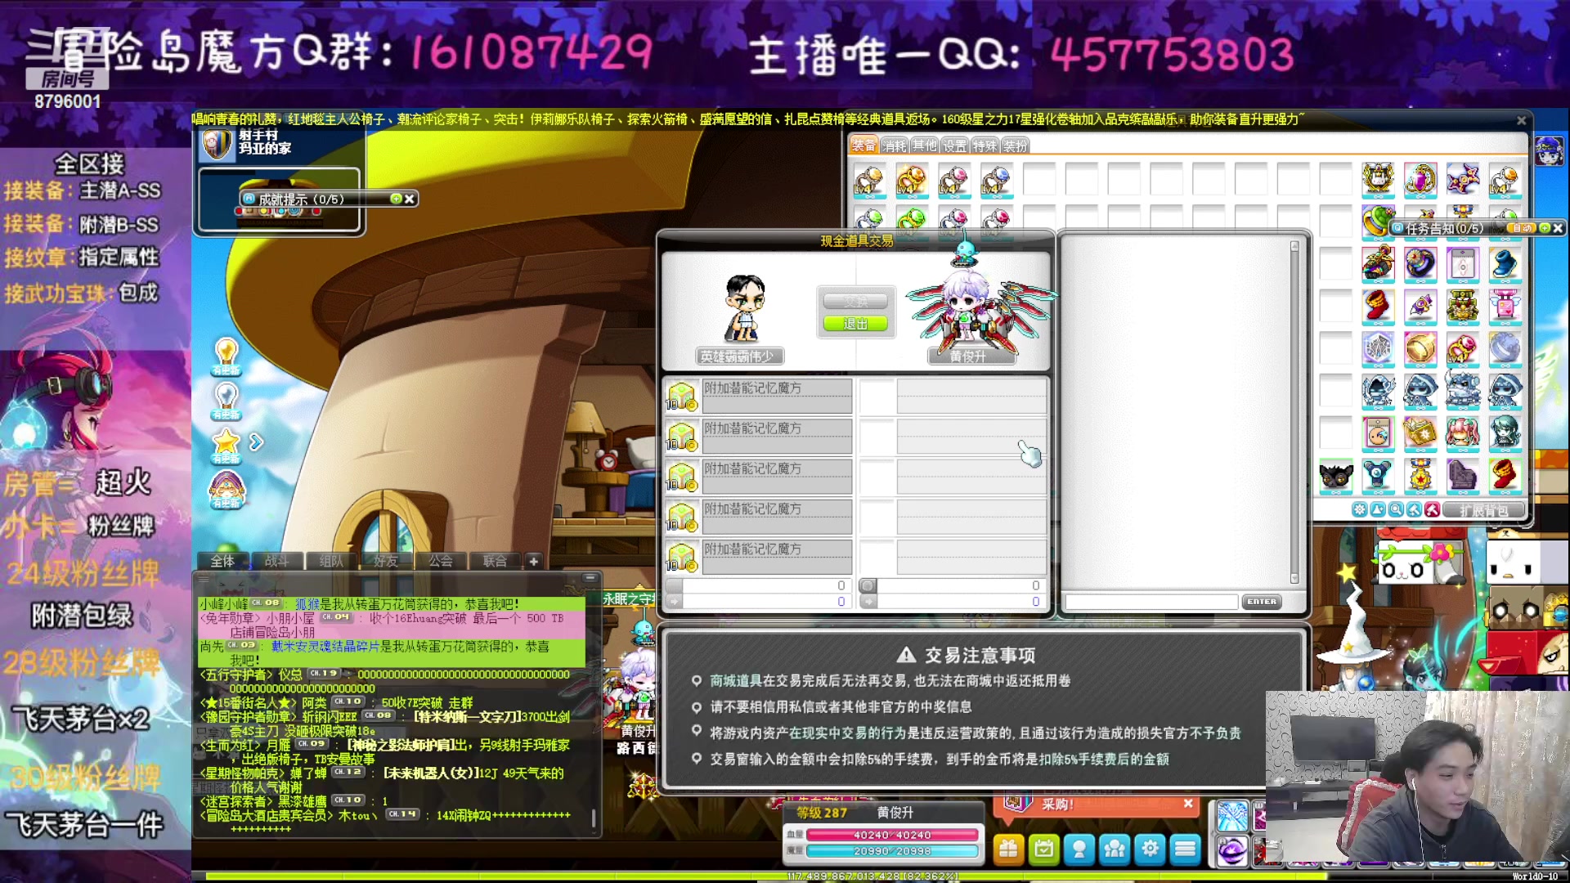Open the settings gear in bottom menu
Screen dimensions: 1570x883
tap(1151, 849)
